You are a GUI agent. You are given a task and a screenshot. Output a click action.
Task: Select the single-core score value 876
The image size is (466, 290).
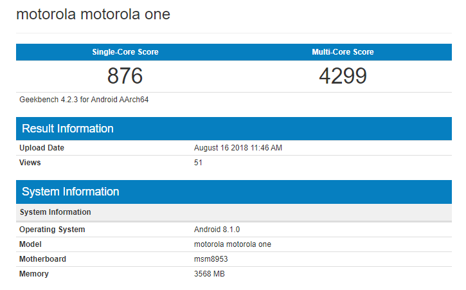pyautogui.click(x=125, y=77)
